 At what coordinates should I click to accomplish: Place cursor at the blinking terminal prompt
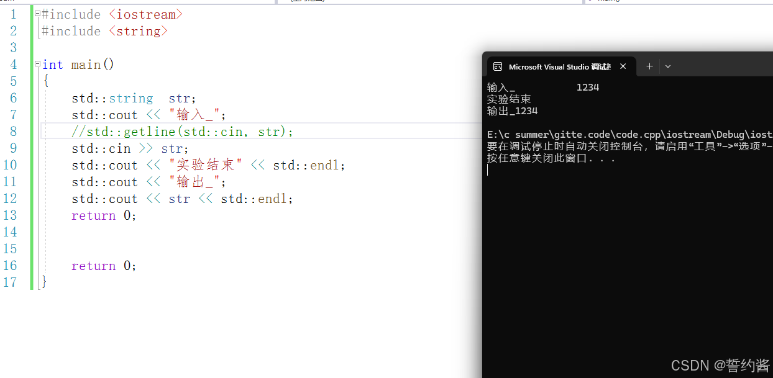(488, 169)
